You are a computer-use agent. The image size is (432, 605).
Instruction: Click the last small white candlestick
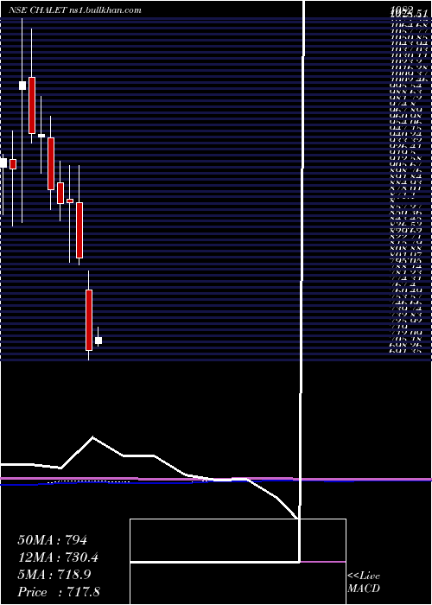click(x=98, y=340)
